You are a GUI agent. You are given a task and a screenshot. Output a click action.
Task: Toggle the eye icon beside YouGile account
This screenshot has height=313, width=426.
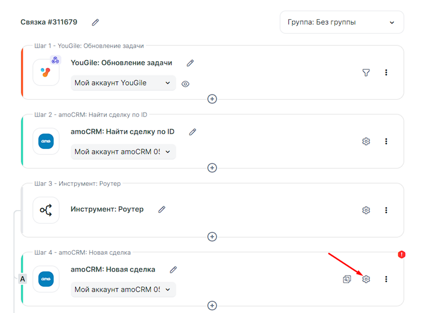pos(185,84)
